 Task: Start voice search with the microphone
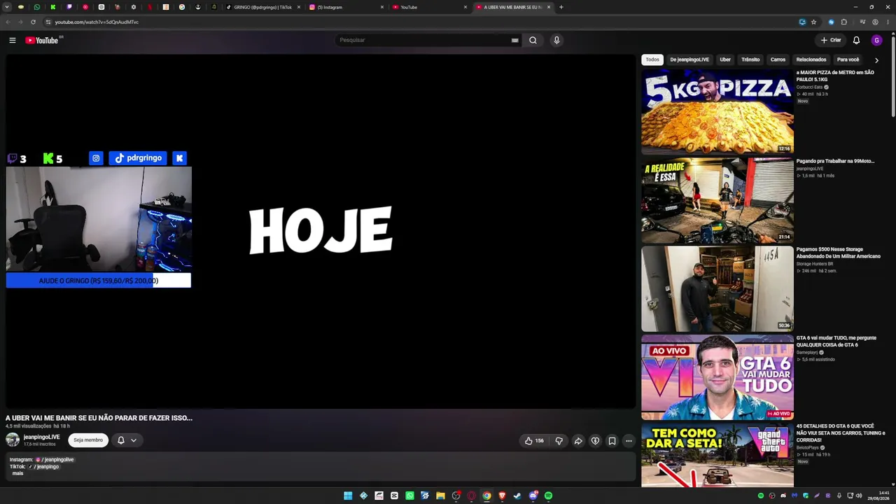556,40
